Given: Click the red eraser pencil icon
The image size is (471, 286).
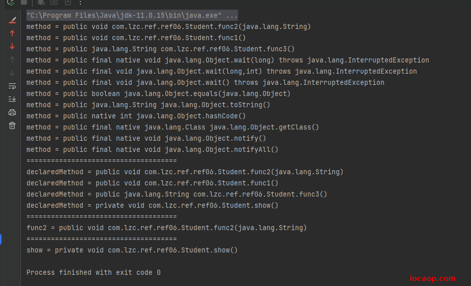Looking at the screenshot, I should click(12, 20).
